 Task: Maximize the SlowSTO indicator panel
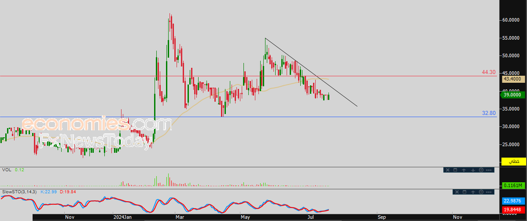click(464, 192)
